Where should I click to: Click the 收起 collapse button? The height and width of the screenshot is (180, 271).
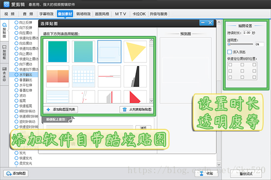point(206,174)
